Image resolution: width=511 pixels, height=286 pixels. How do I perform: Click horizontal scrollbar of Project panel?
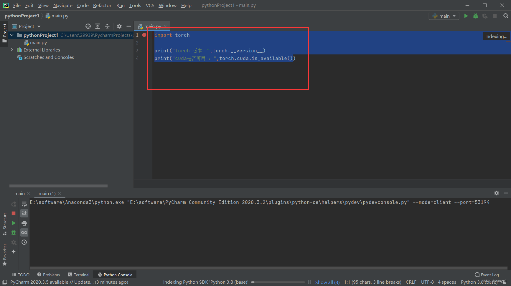pos(58,186)
